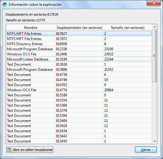Select NTFS MFT File Entries at 817972
Viewport: 163px width, 159px height.
click(x=79, y=39)
